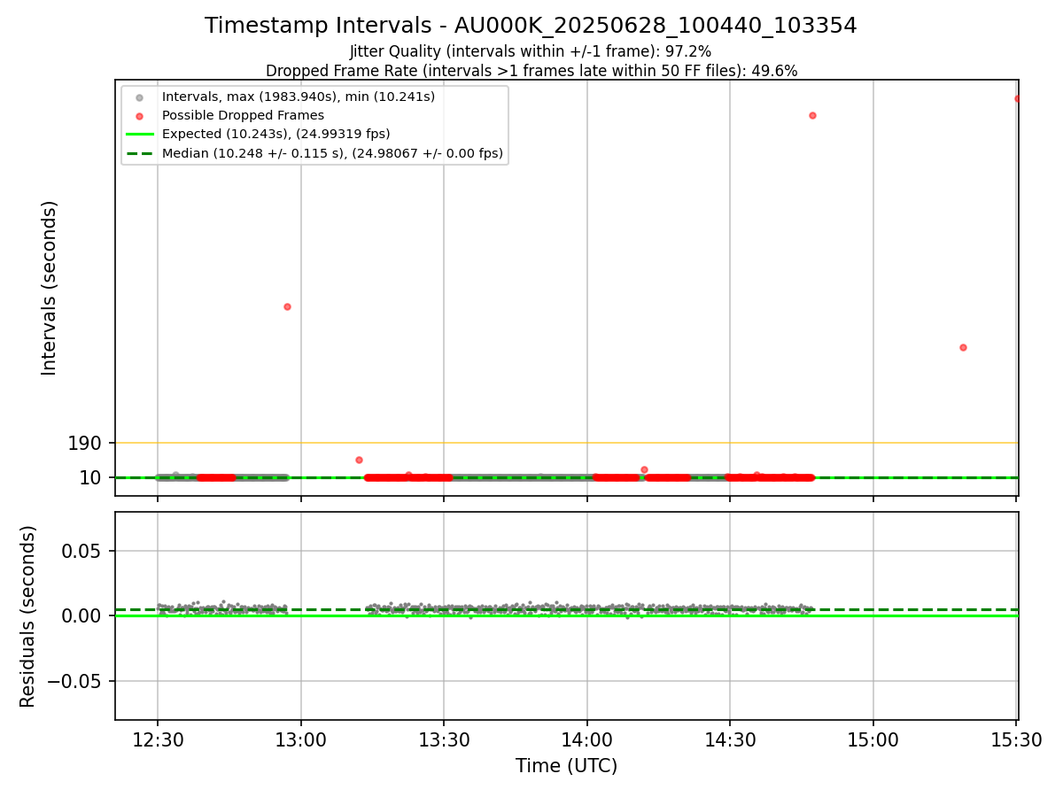1063x797 pixels.
Task: Click the red outlier point near 15:19
Action: 963,347
